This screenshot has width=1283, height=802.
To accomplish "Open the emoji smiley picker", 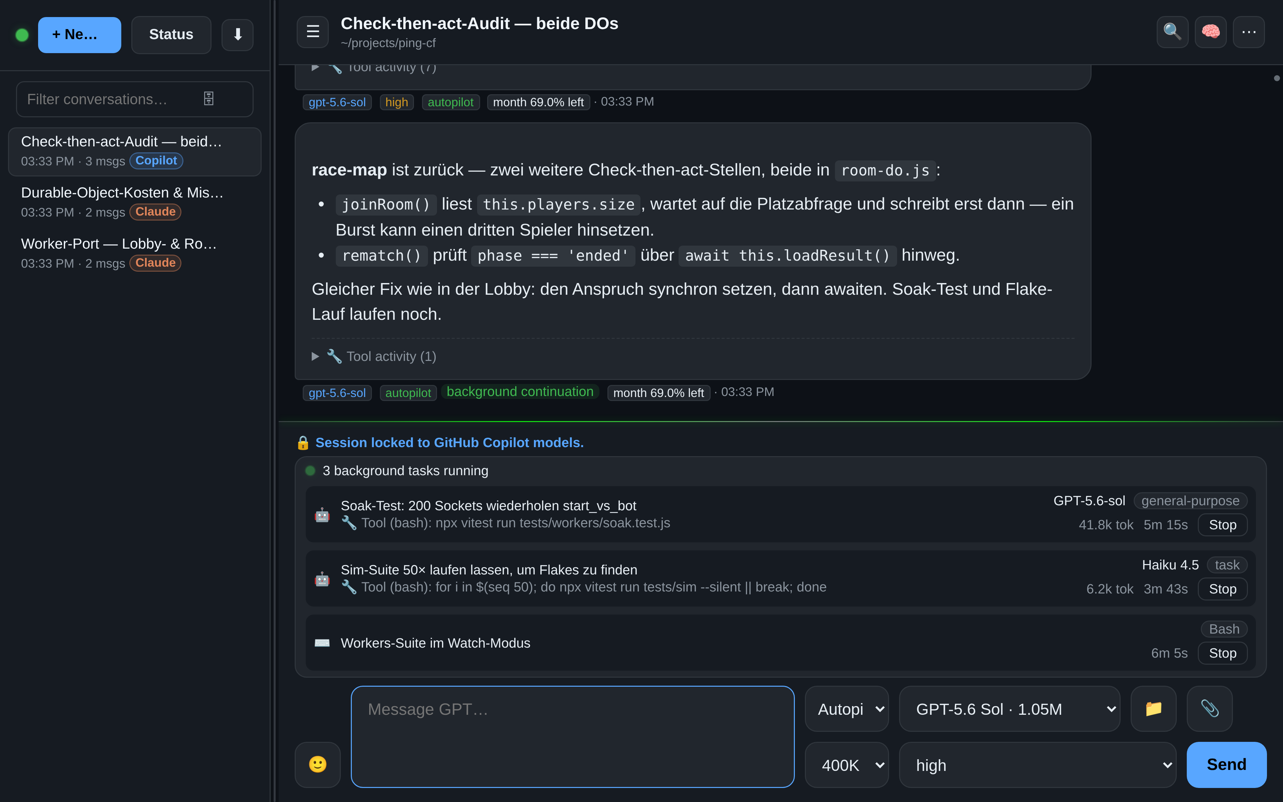I will 317,764.
